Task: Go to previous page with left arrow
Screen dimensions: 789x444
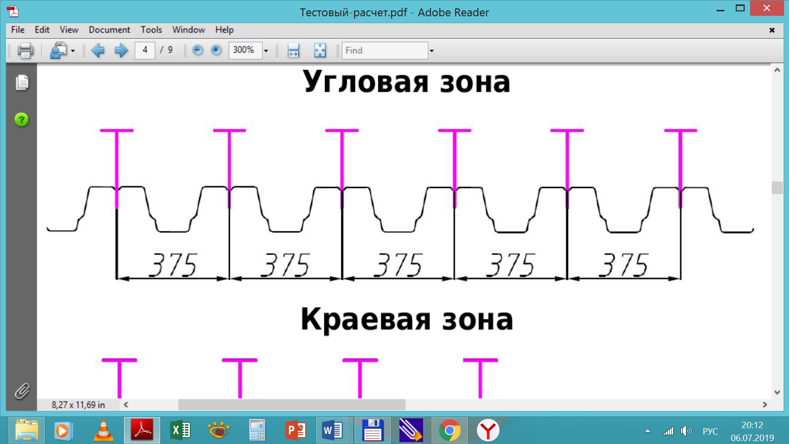Action: (x=98, y=50)
